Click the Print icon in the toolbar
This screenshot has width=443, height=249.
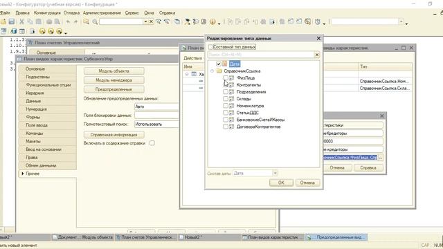point(49,21)
